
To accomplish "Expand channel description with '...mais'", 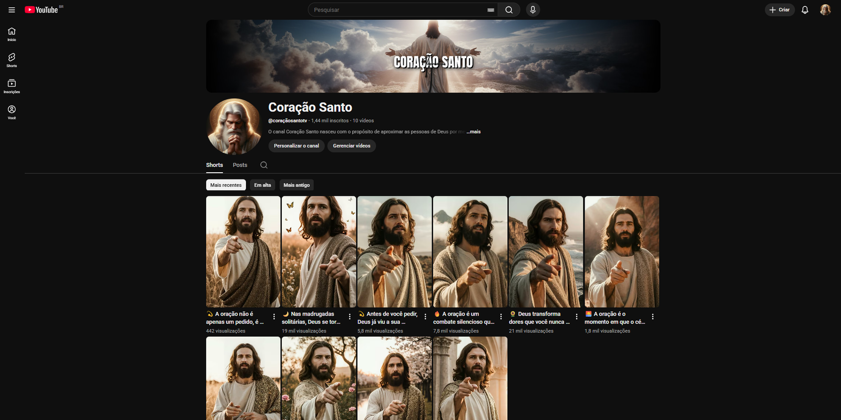I will click(x=474, y=132).
